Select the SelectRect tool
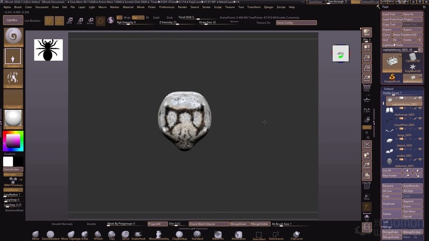This screenshot has width=429, height=241. click(259, 236)
